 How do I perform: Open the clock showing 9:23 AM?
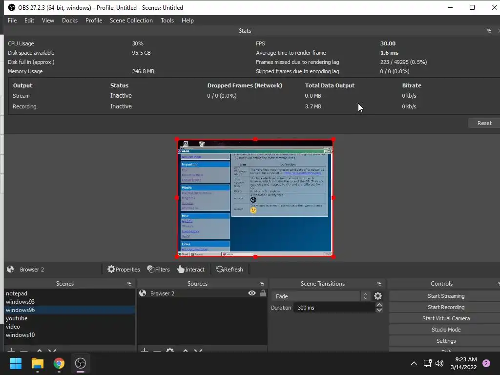pyautogui.click(x=464, y=363)
